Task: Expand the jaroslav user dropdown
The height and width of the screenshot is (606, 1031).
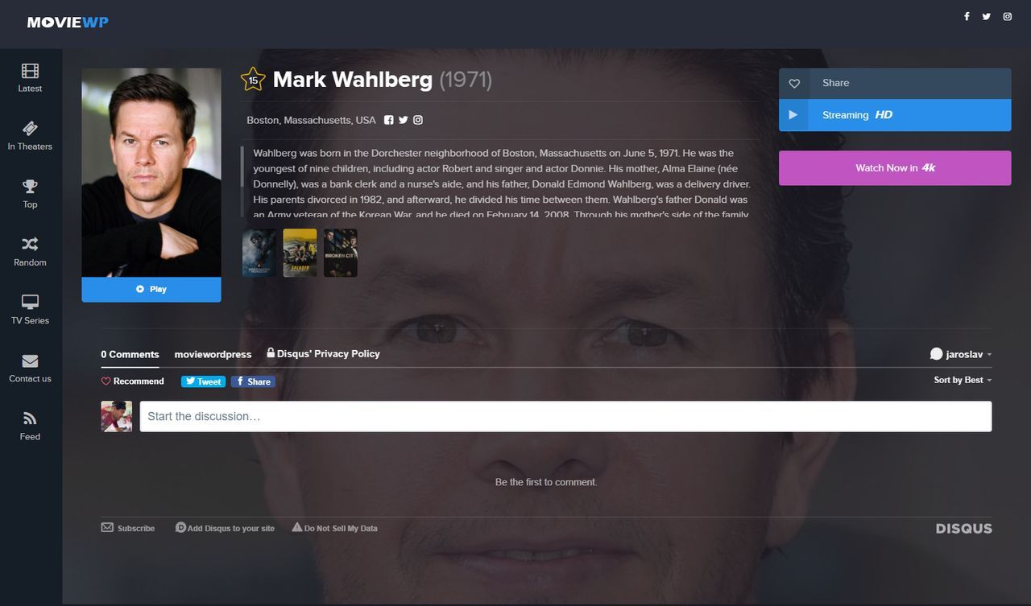Action: click(961, 354)
